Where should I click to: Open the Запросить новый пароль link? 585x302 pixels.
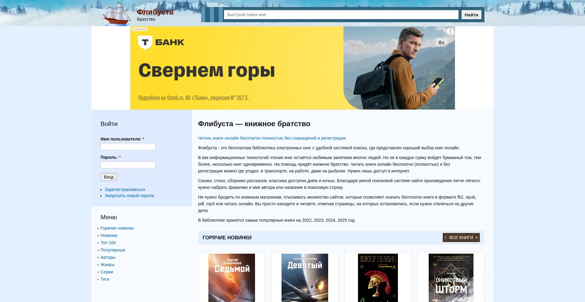129,196
